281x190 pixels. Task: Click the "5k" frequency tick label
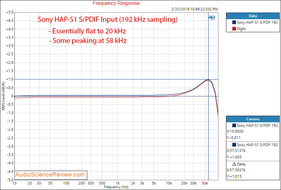(154, 183)
